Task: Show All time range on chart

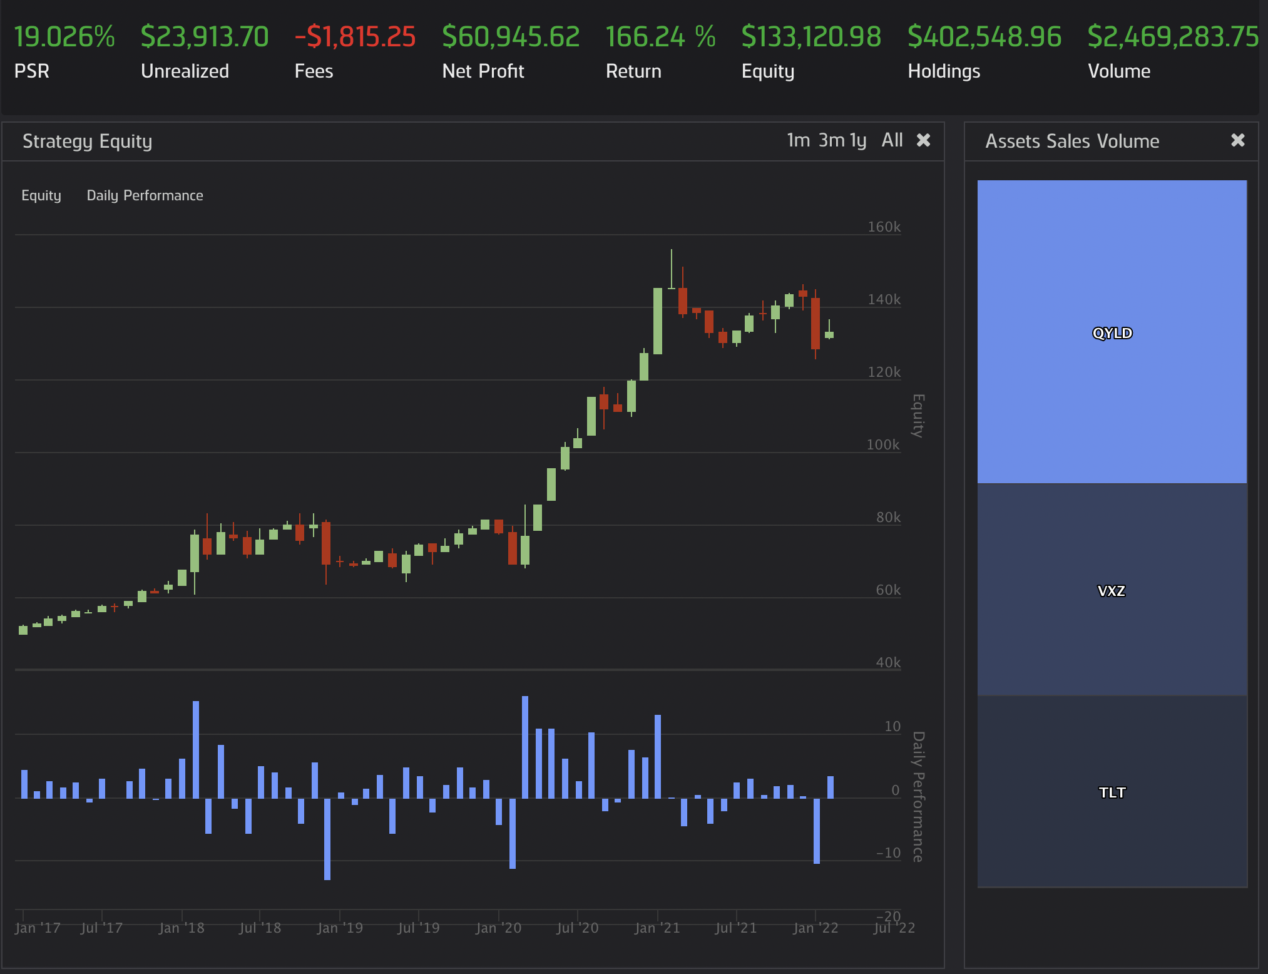Action: [x=892, y=140]
